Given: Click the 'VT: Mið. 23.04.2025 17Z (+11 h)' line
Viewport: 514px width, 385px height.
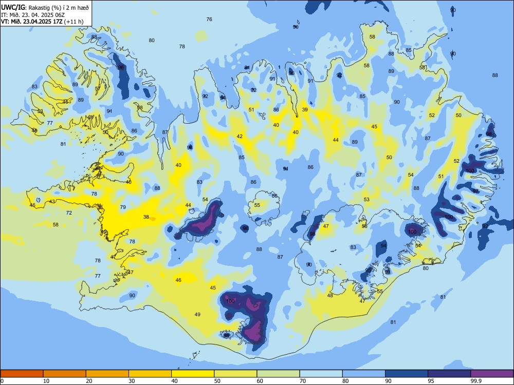Looking at the screenshot, I should (x=42, y=22).
